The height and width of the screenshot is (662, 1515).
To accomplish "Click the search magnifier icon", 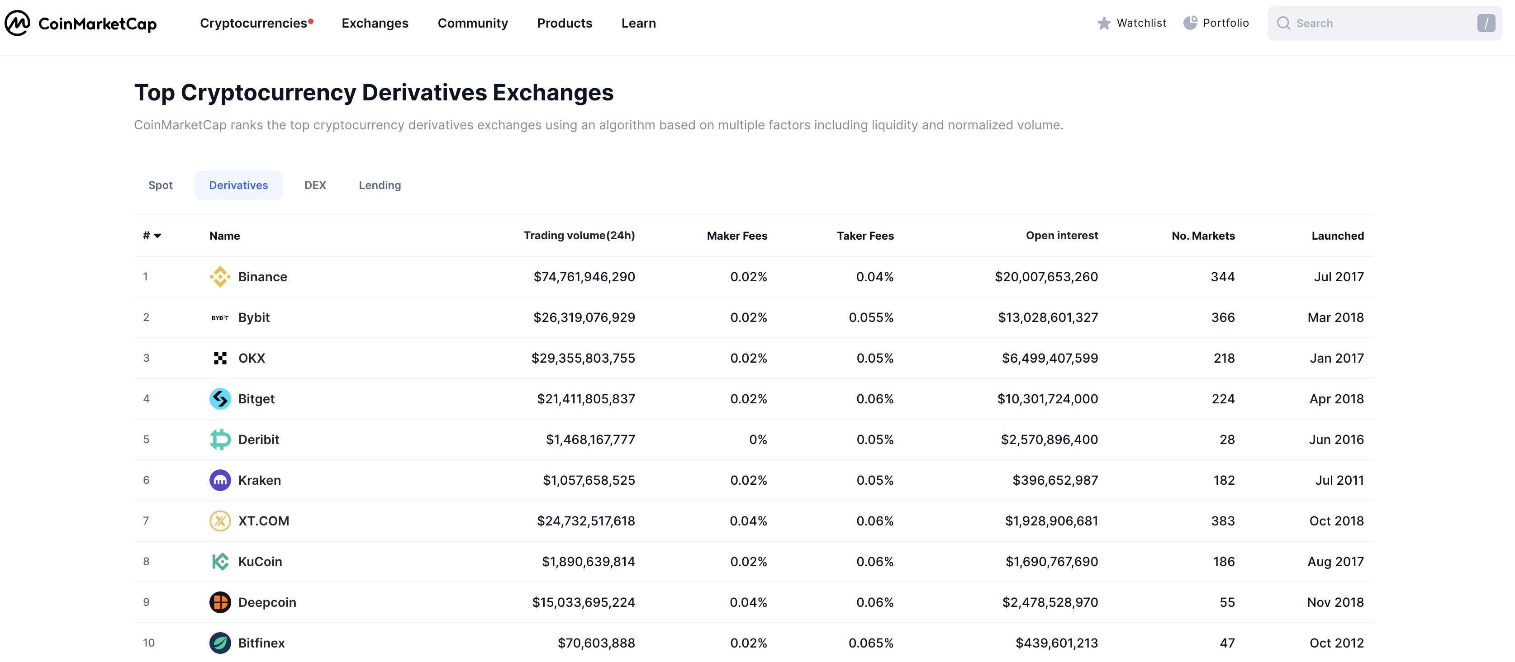I will 1283,24.
